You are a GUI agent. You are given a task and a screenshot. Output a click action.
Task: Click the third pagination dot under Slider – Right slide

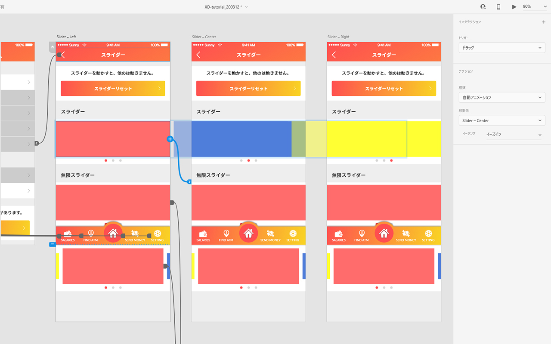[x=391, y=160]
